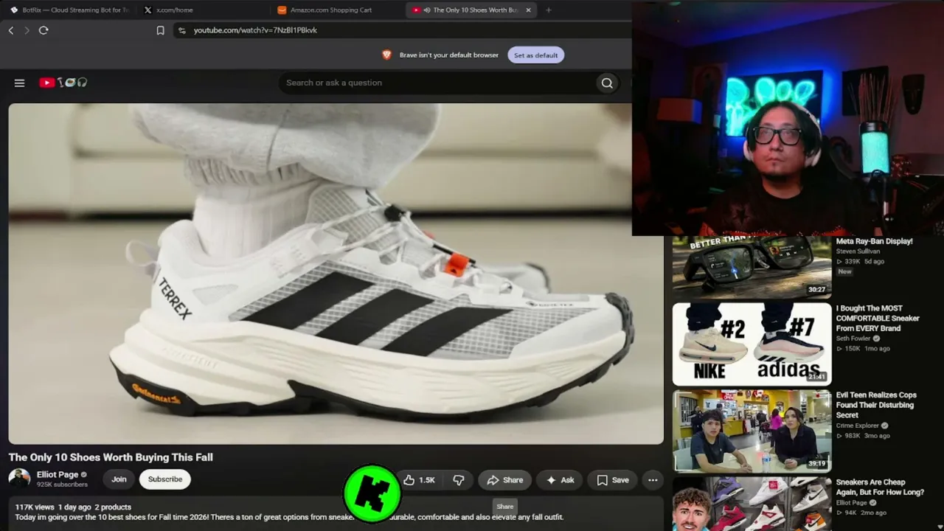Save the video to a playlist

[612, 480]
